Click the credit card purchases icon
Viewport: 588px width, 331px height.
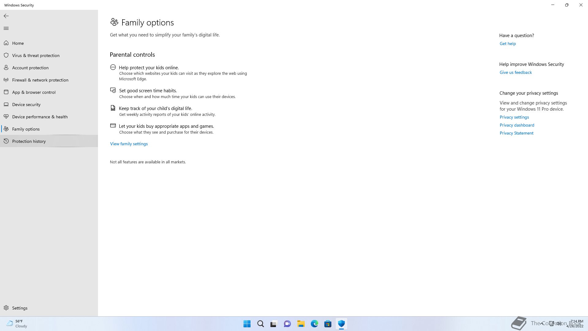tap(113, 125)
